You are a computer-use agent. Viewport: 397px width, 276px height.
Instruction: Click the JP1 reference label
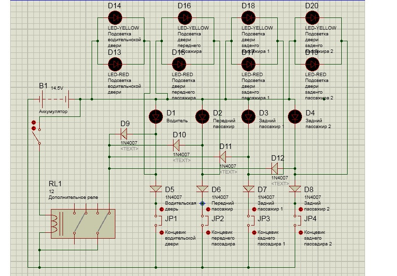tap(171, 218)
